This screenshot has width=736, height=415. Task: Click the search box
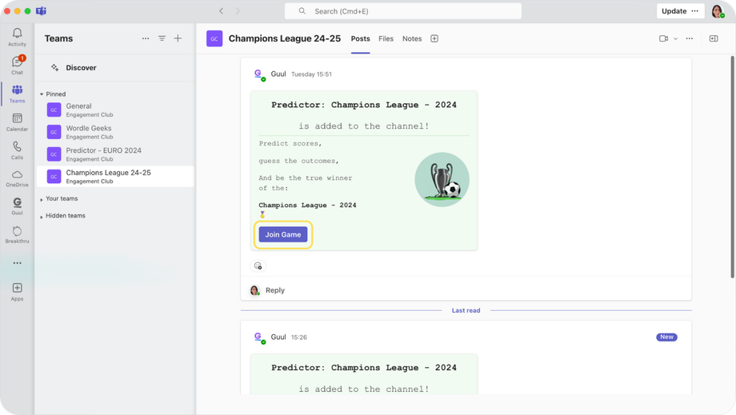(x=402, y=11)
